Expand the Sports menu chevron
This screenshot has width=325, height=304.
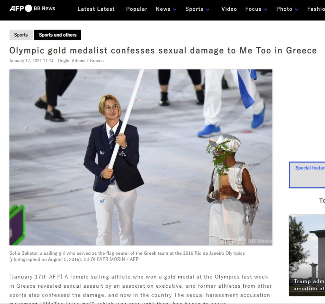[208, 9]
